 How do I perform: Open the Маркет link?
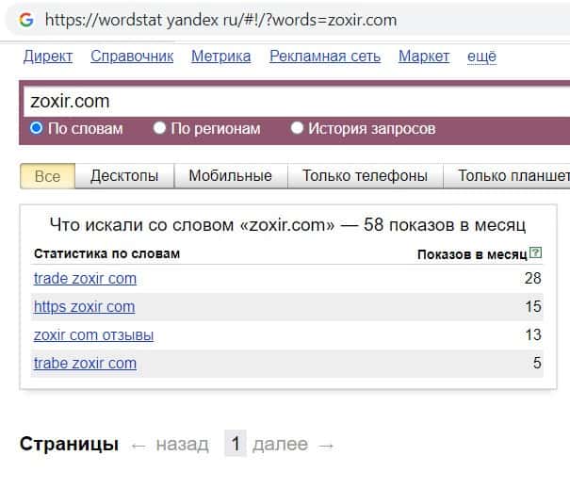[x=424, y=57]
